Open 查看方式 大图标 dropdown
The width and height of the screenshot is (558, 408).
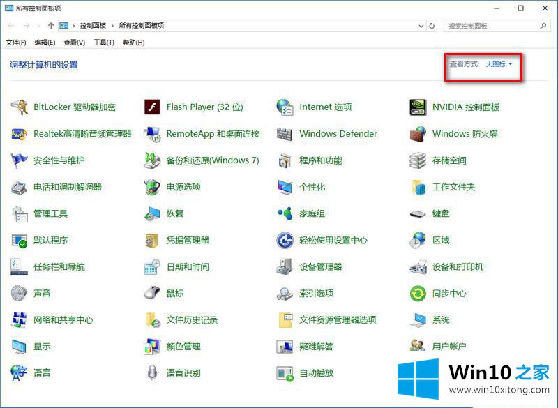tap(499, 64)
